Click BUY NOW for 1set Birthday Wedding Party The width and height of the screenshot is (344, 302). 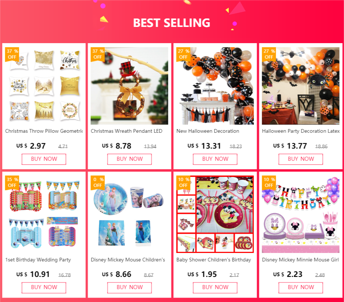click(x=44, y=288)
